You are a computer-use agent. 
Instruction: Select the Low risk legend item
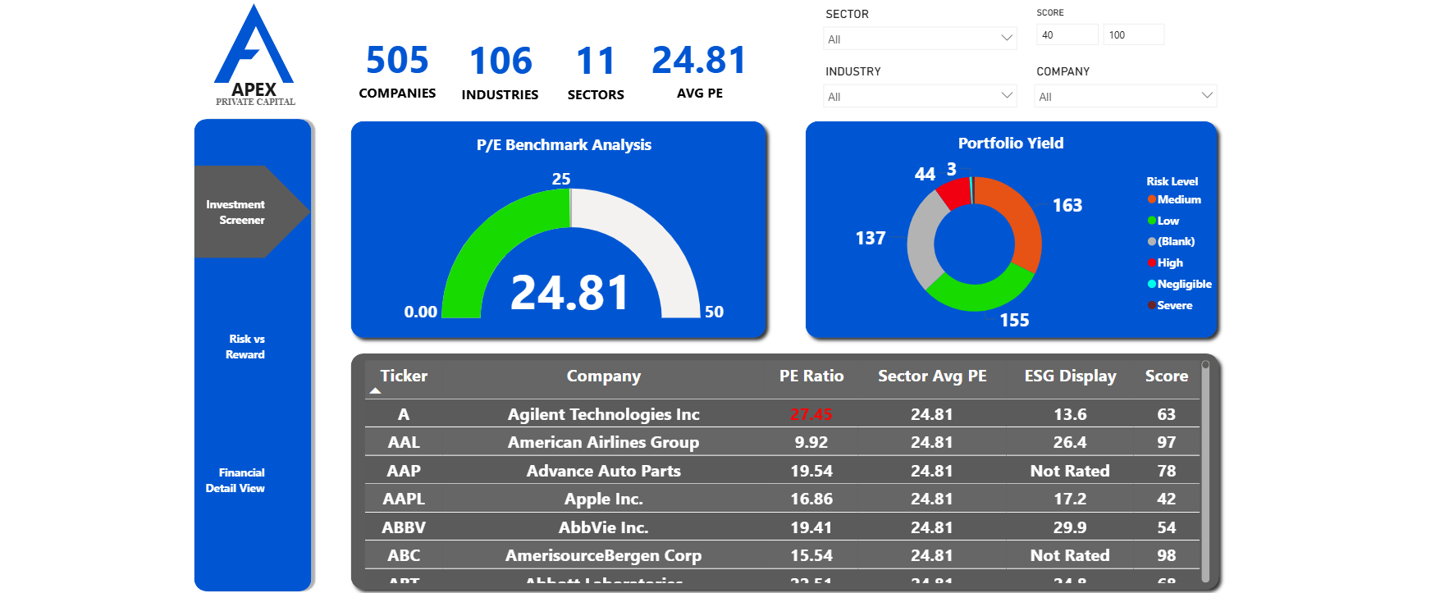[1168, 221]
